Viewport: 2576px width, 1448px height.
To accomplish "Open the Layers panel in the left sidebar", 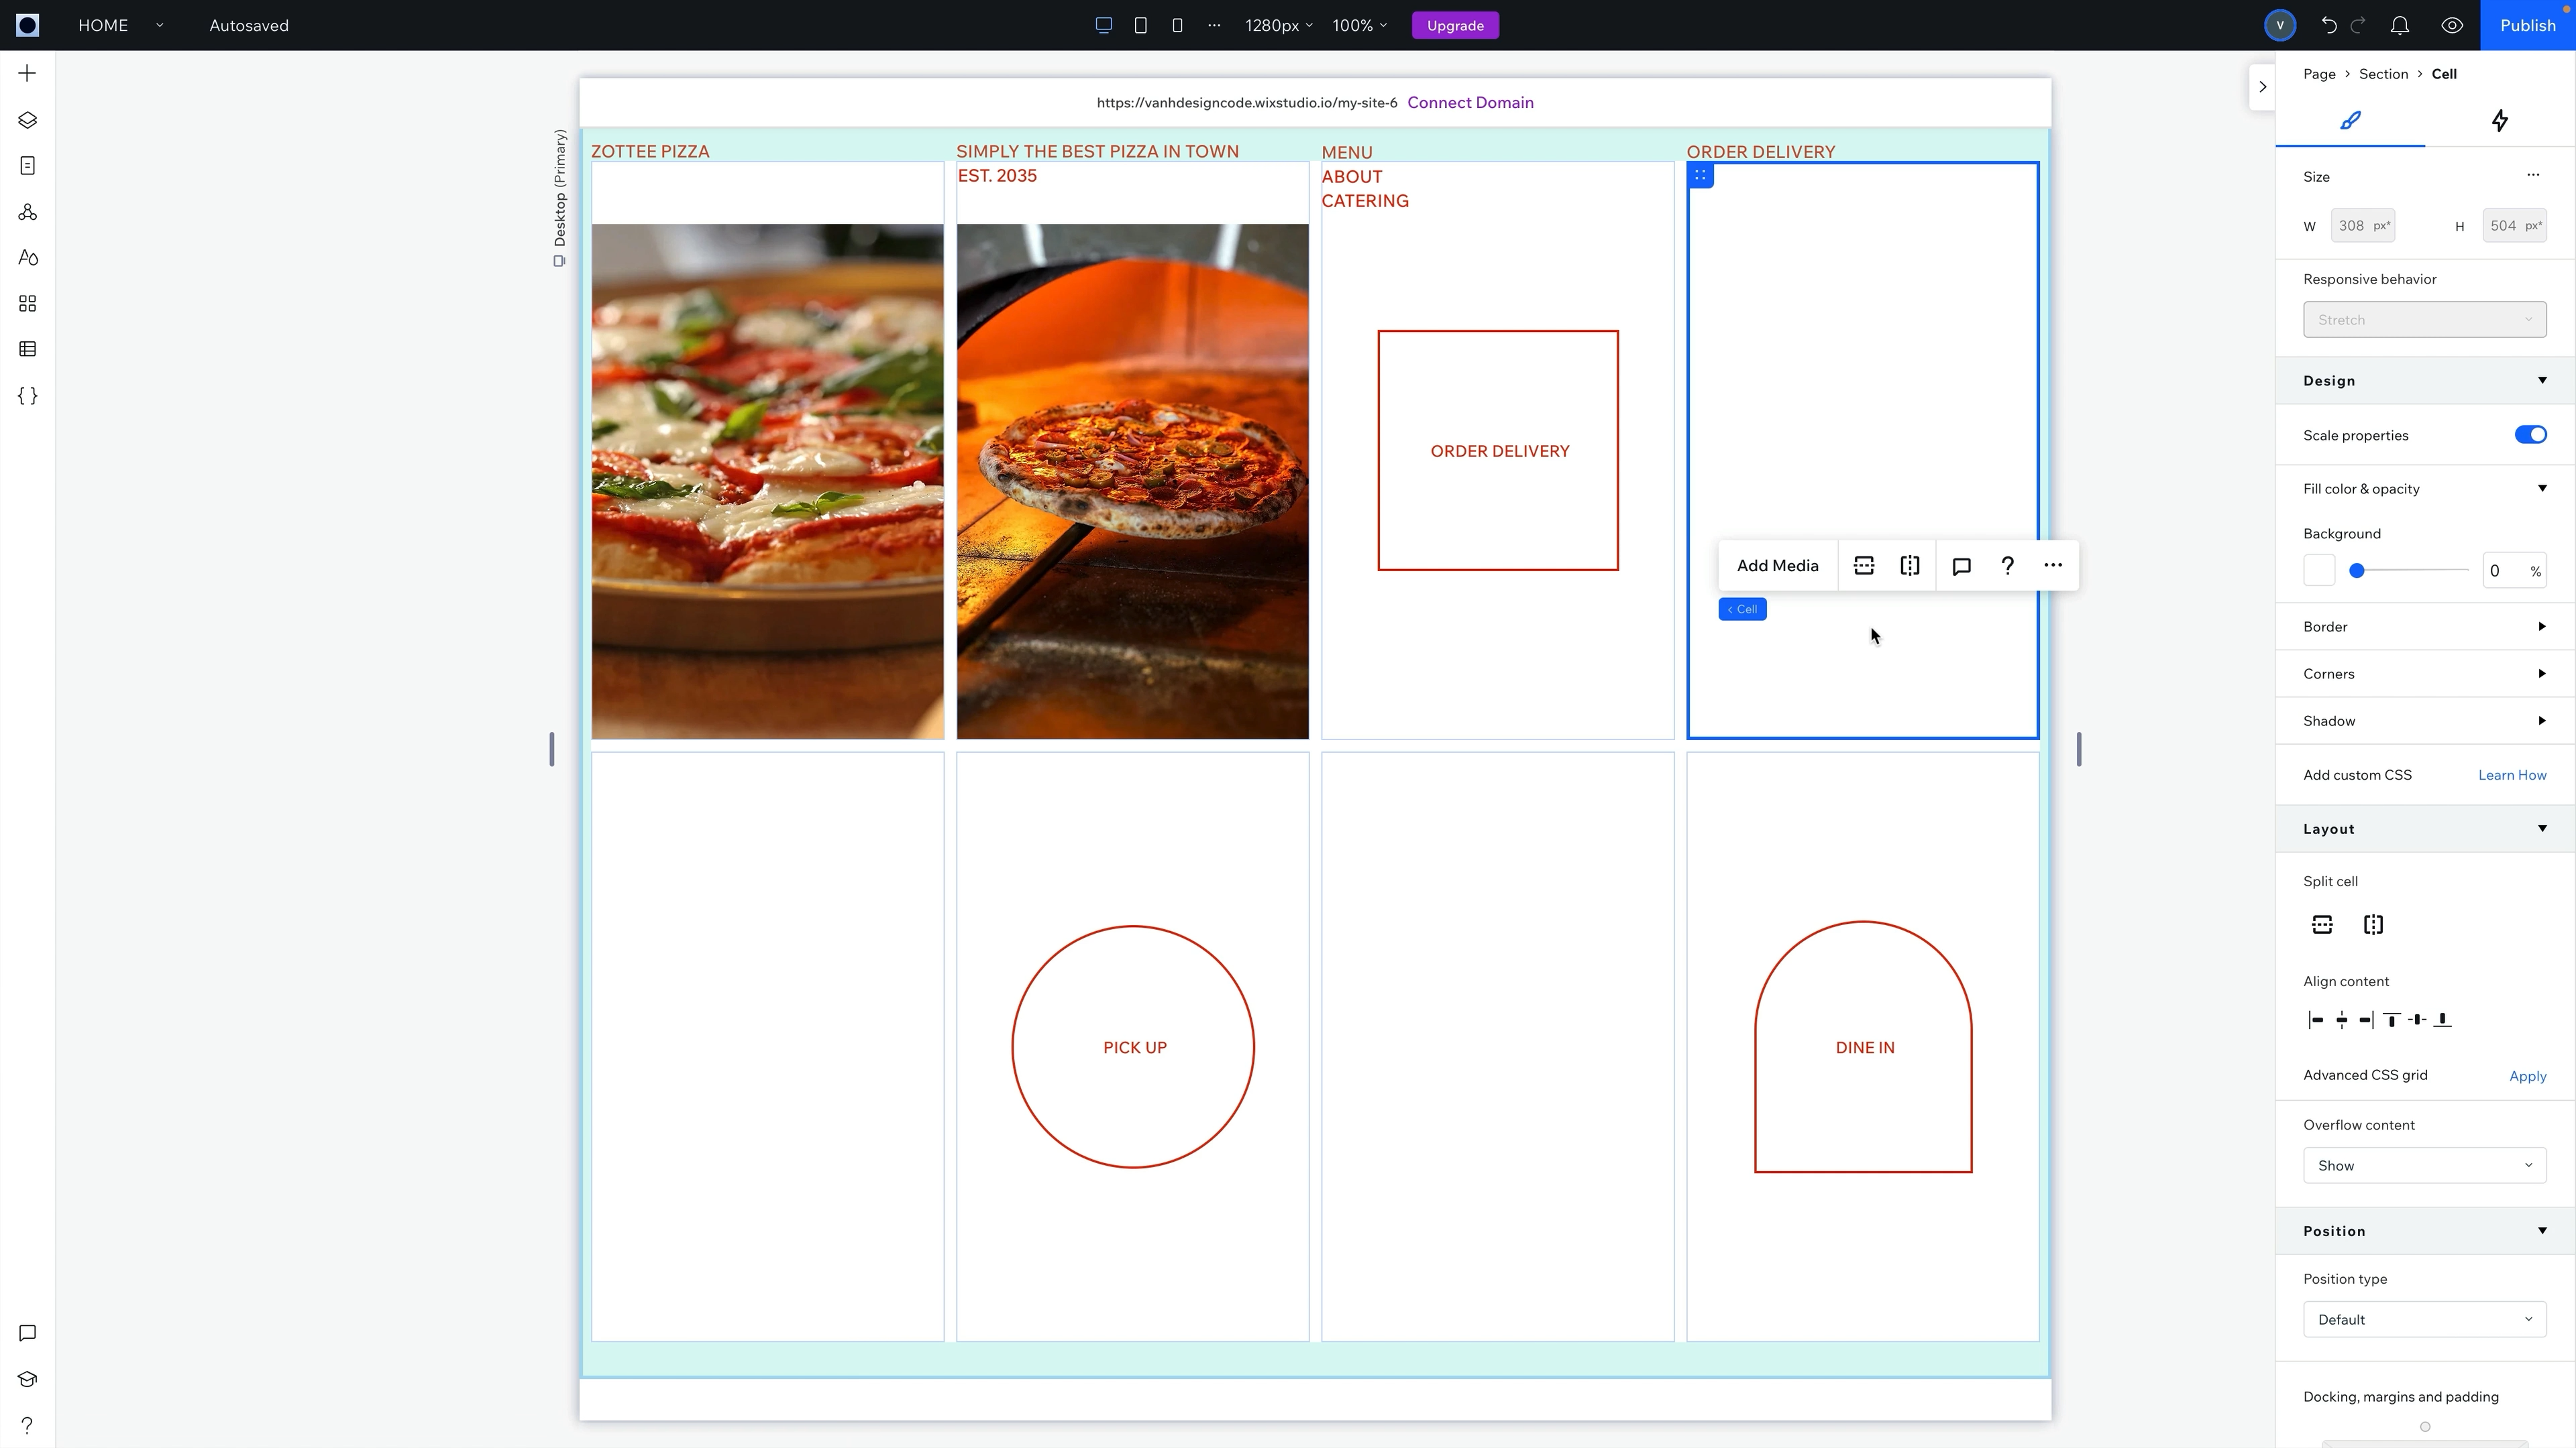I will pyautogui.click(x=27, y=119).
